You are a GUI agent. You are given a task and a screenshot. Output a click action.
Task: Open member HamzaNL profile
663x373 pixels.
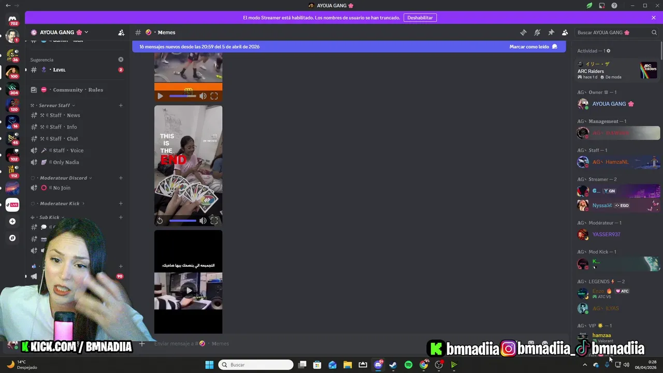(x=618, y=162)
